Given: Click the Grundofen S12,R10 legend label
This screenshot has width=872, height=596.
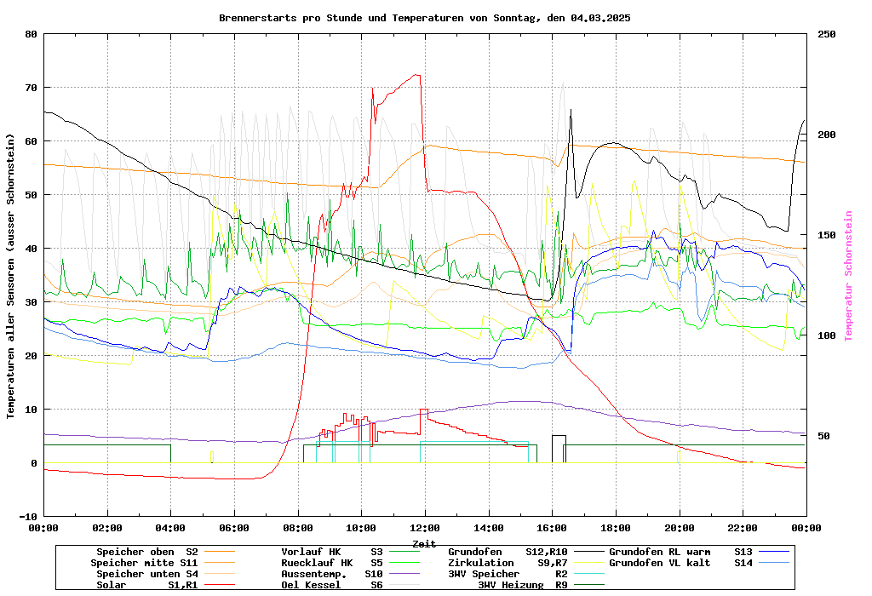Looking at the screenshot, I should coord(508,552).
